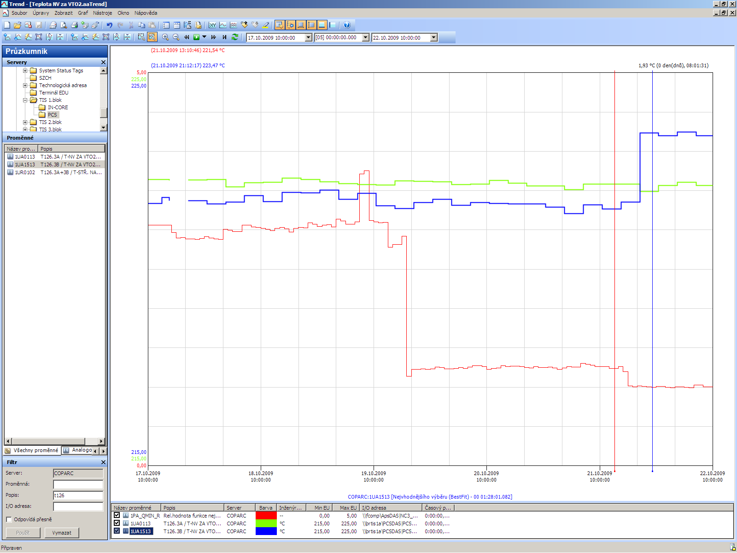Click the lightning bolt scale icon for current tag
737x553 pixels.
coord(28,37)
